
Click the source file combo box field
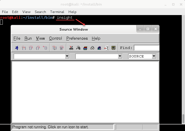[x=42, y=56]
